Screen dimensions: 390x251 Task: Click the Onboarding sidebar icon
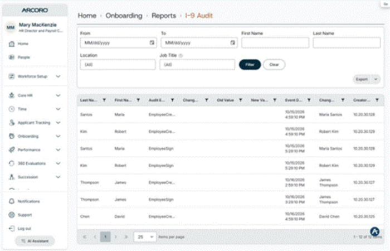12,136
